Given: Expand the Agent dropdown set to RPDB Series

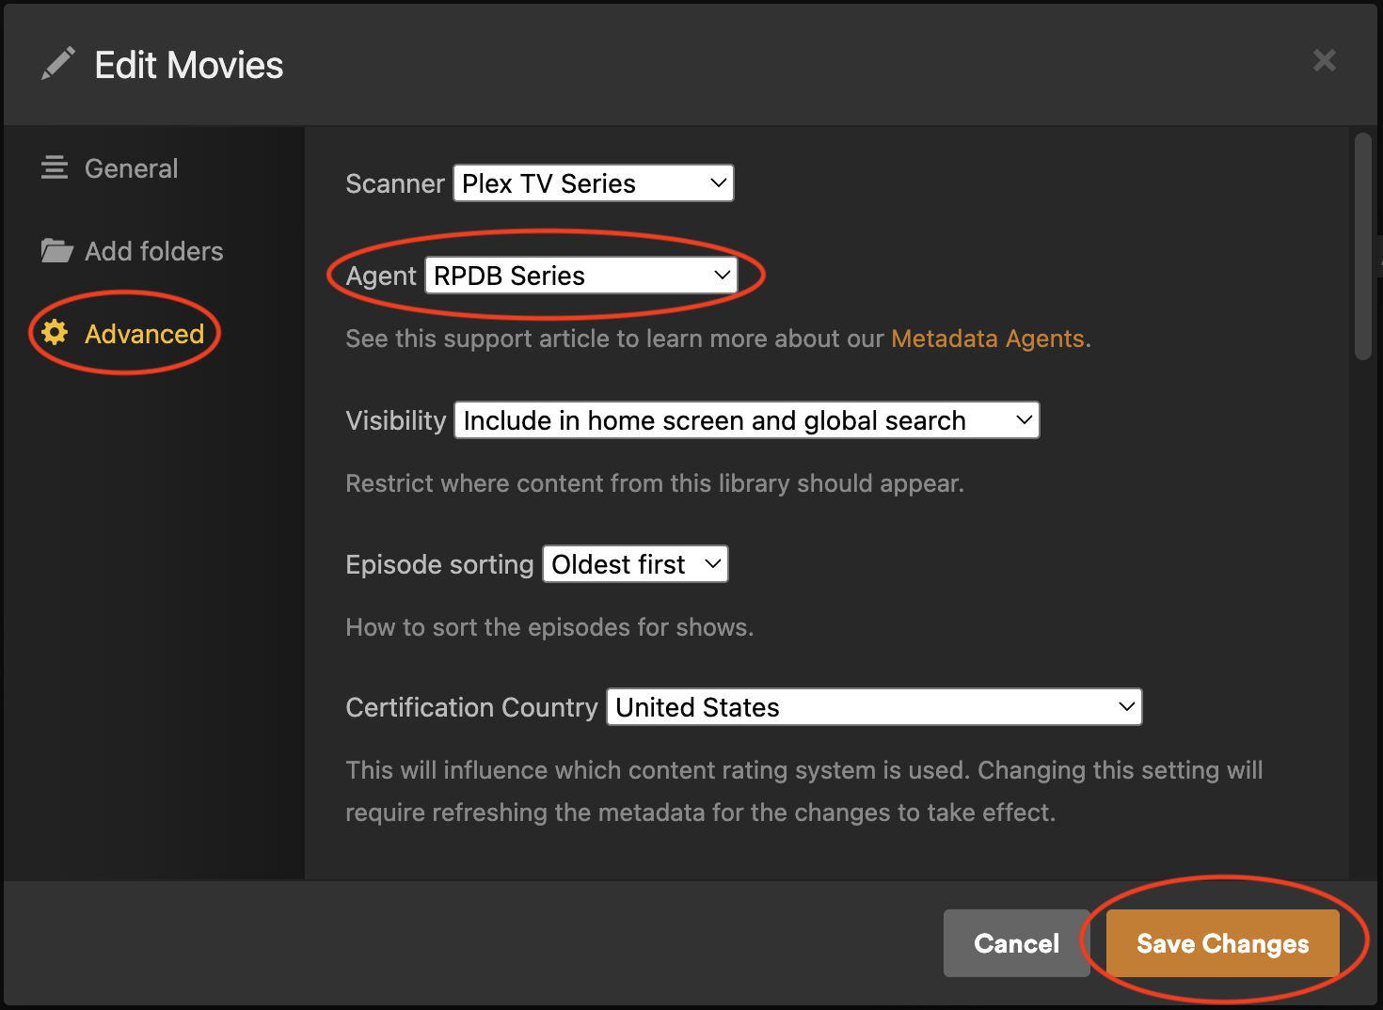Looking at the screenshot, I should (x=580, y=276).
